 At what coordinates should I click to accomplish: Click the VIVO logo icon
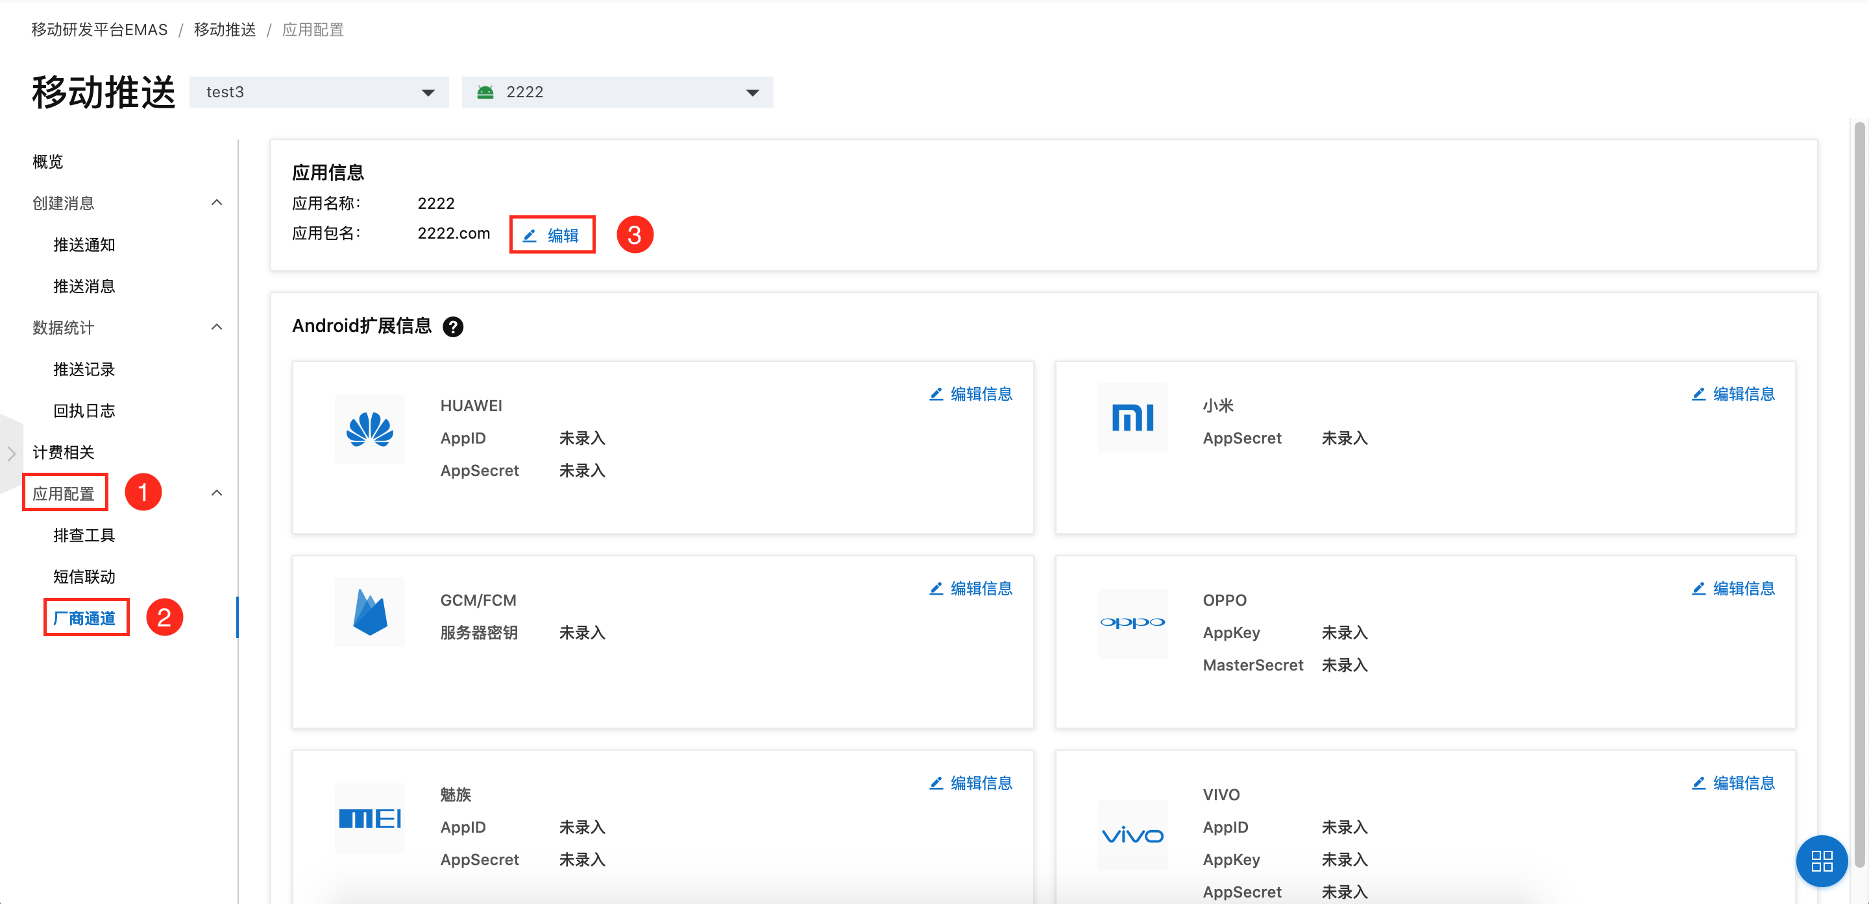point(1132,835)
